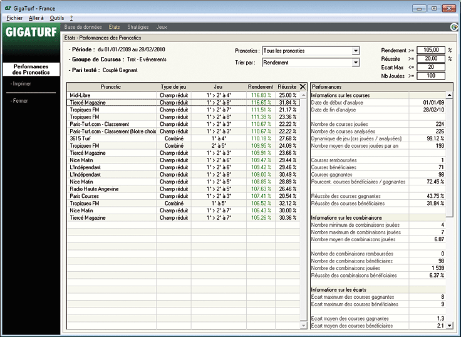The width and height of the screenshot is (461, 337).
Task: Switch to Jeux tab
Action: coord(162,27)
